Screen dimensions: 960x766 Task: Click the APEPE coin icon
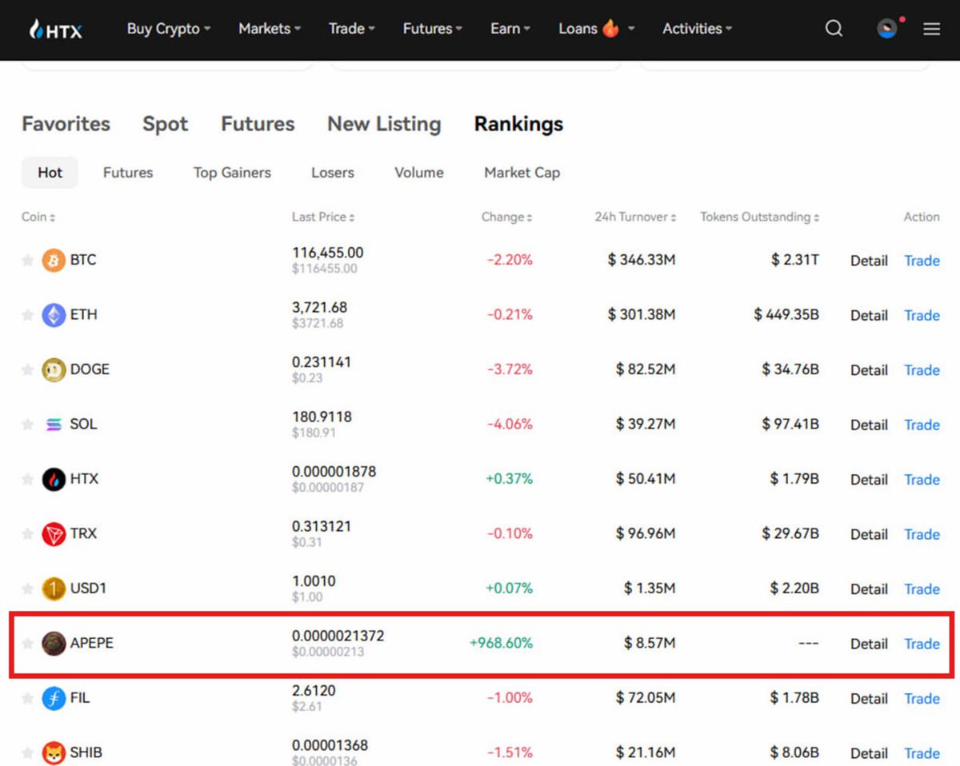54,643
